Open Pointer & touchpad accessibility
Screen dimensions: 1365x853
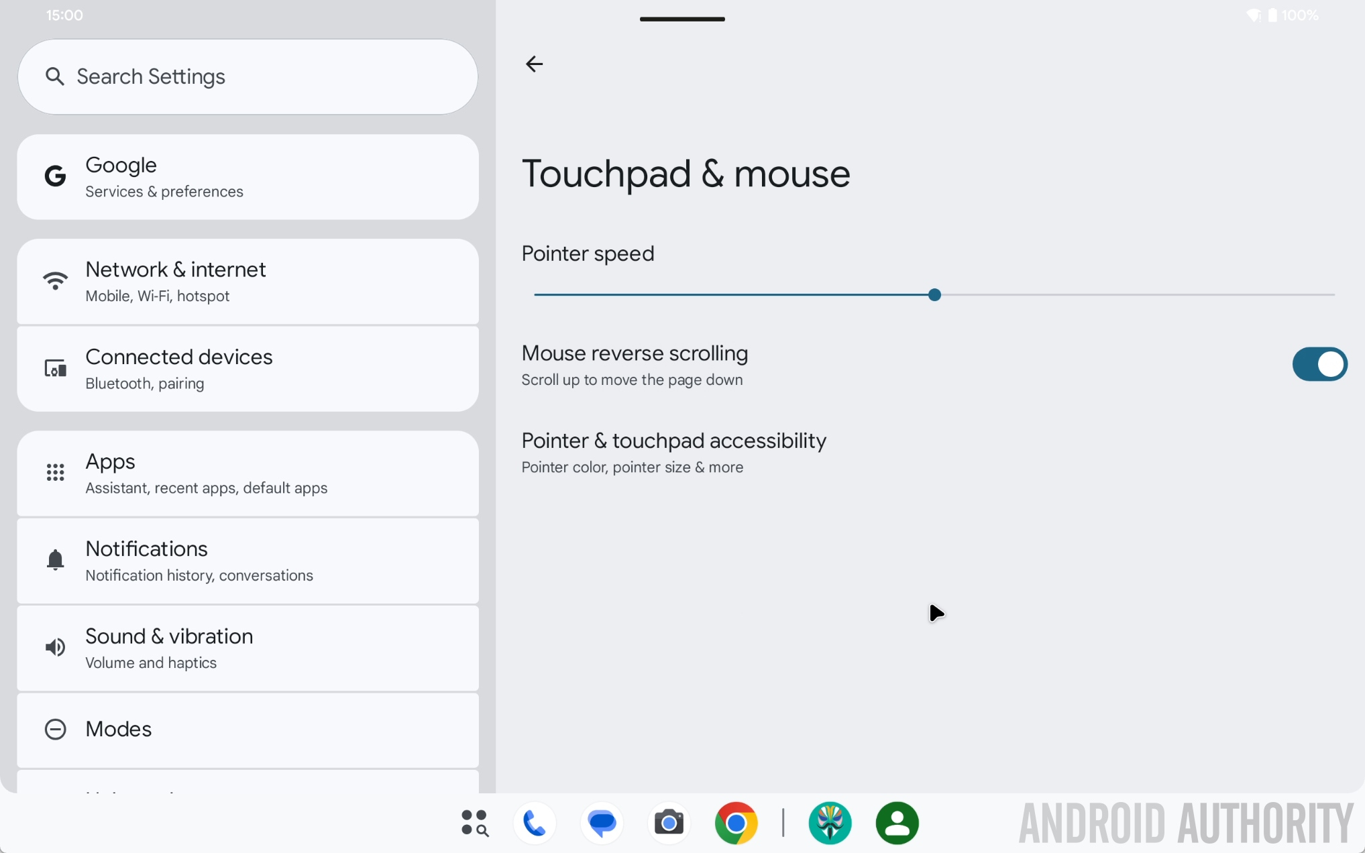673,453
